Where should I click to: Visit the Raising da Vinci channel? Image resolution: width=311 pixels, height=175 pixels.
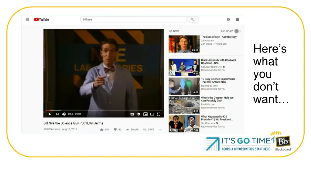pos(210,86)
